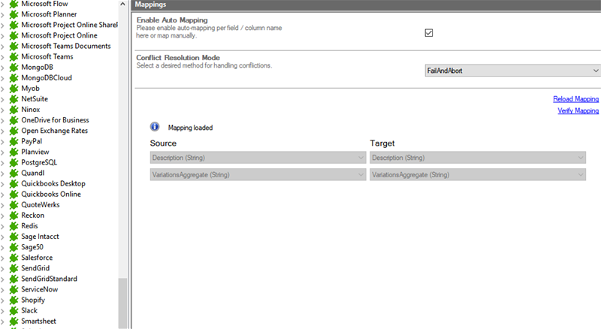Expand the ServiceNow tree node

(x=3, y=289)
